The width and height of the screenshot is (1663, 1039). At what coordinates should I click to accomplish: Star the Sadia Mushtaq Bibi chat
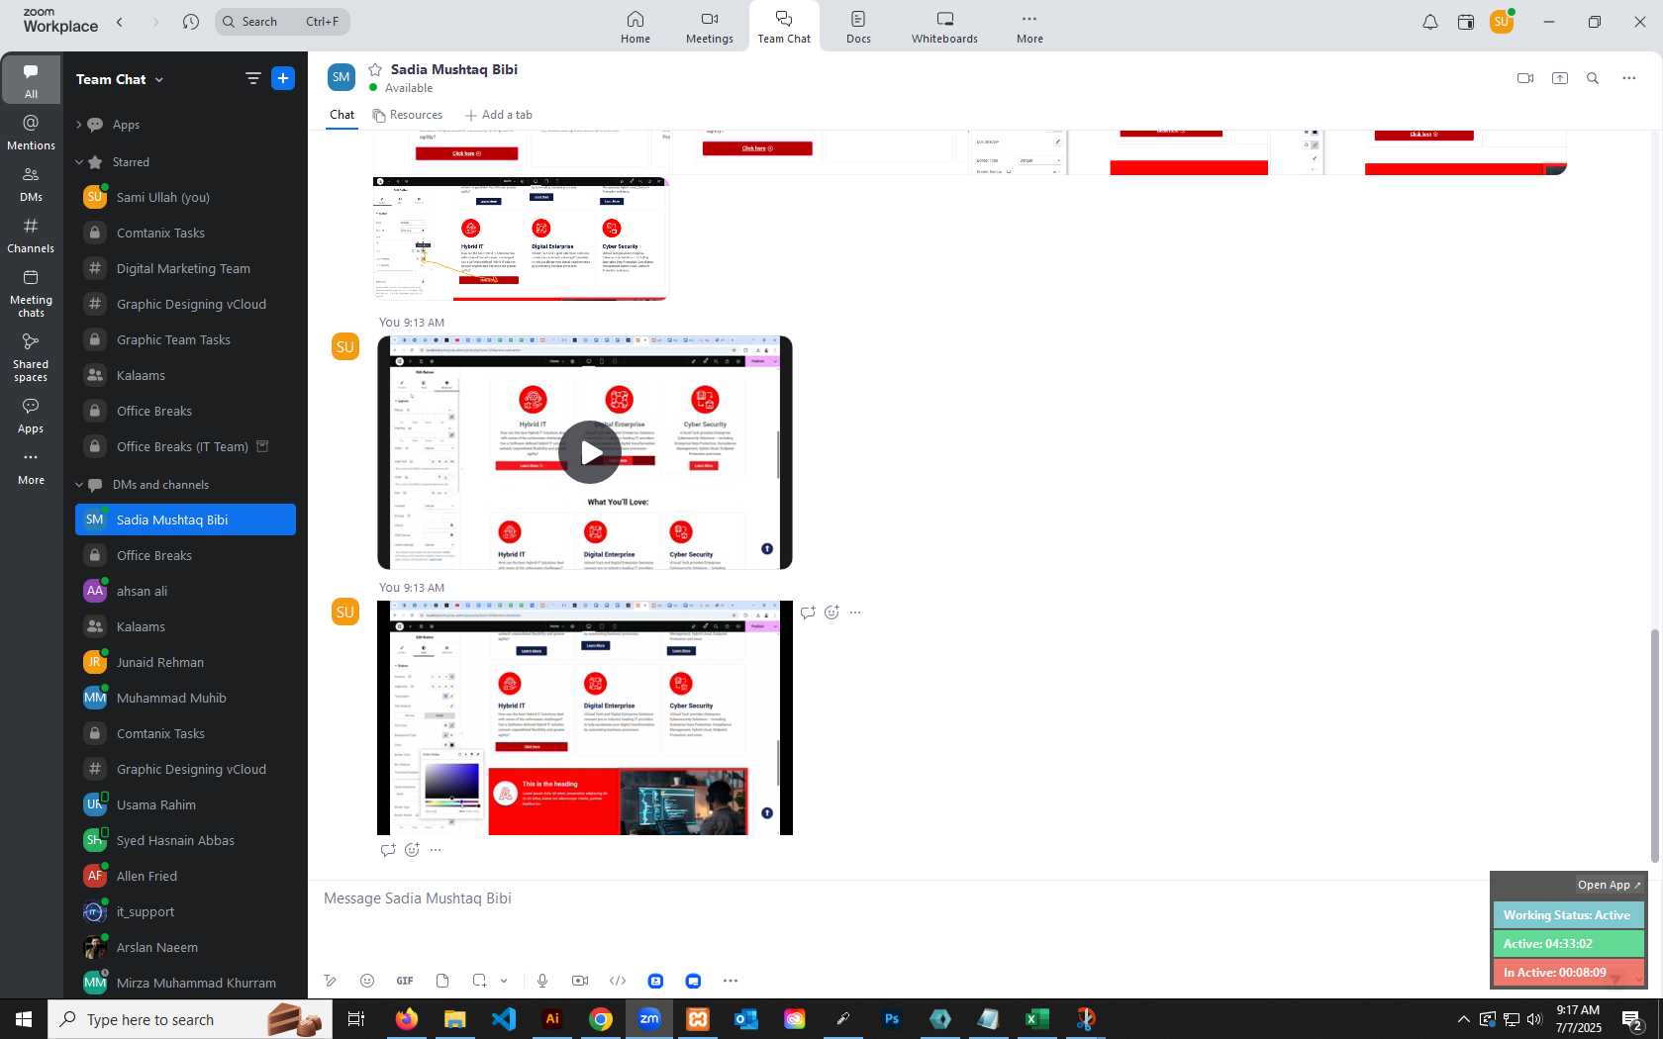coord(375,69)
